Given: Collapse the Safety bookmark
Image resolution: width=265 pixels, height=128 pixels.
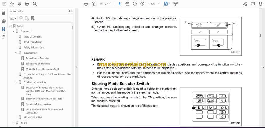Looking at the screenshot, I should point(14,123).
